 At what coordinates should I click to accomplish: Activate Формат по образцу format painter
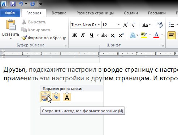pos(44,38)
